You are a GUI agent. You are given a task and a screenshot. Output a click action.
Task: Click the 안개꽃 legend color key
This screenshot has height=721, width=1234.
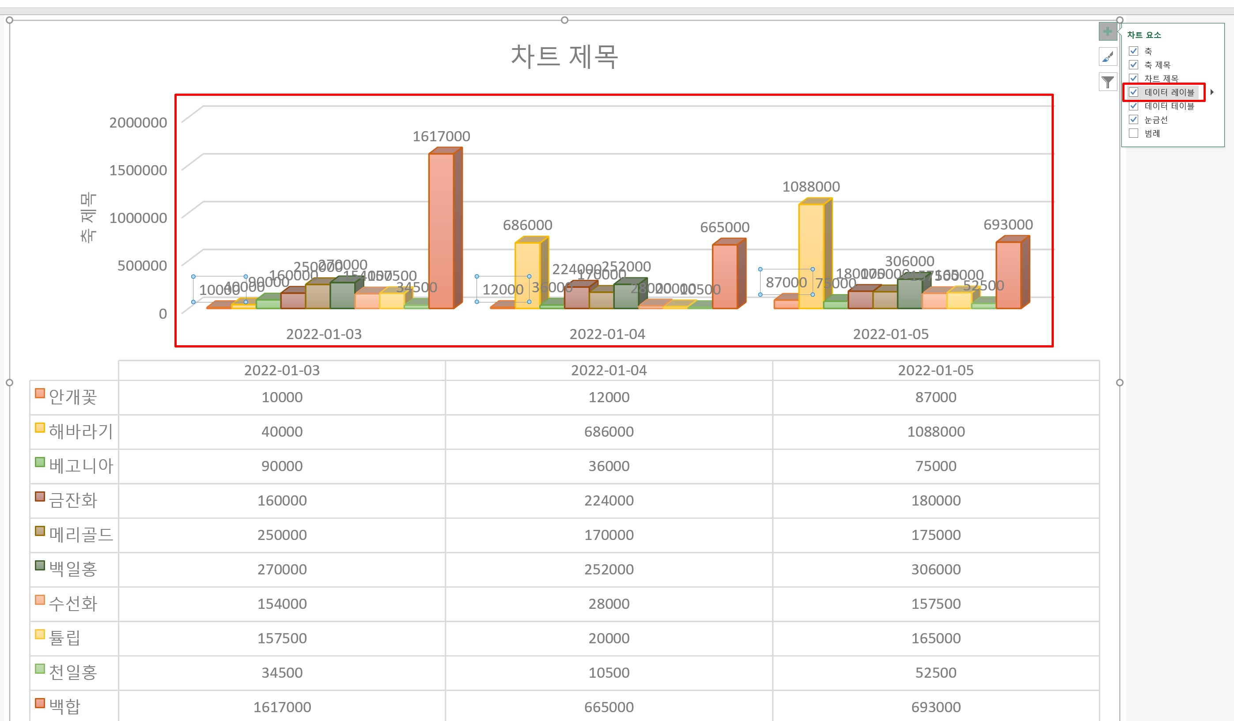[x=40, y=393]
